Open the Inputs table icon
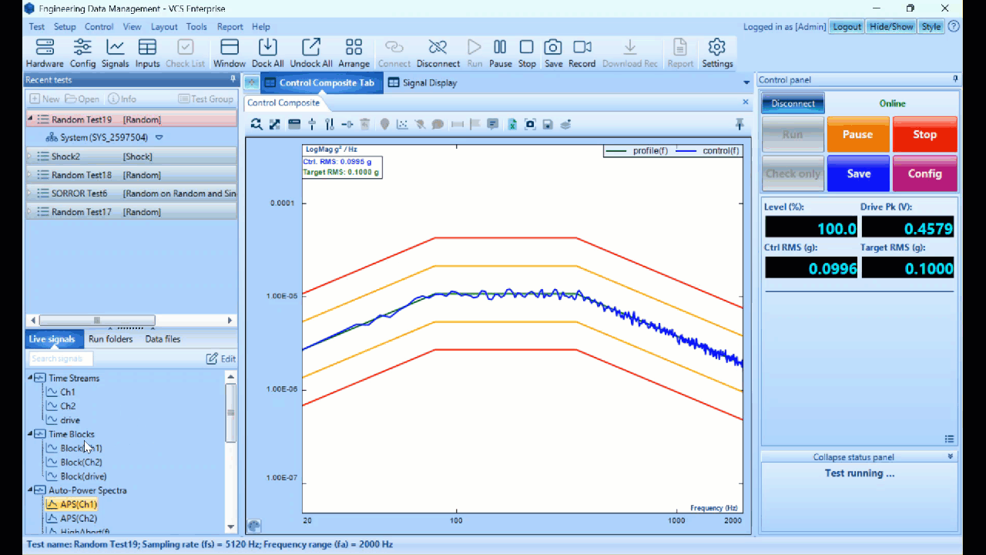This screenshot has height=555, width=986. click(147, 48)
